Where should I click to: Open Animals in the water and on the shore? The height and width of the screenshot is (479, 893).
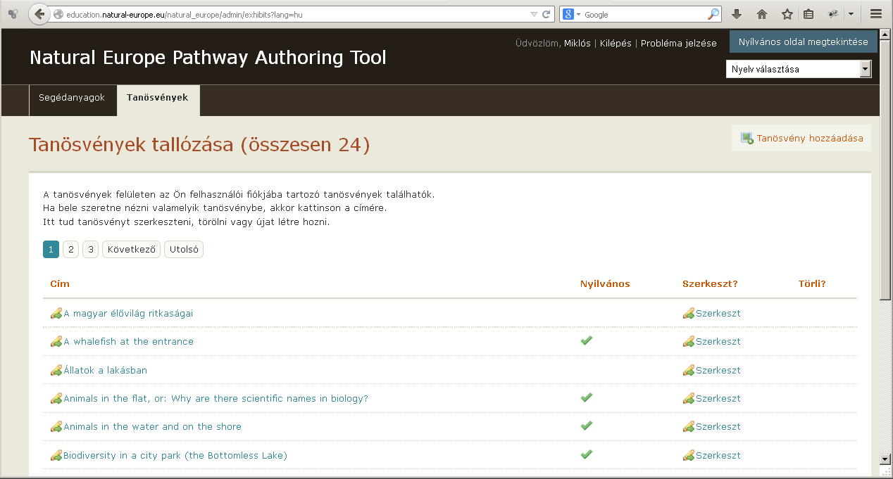[152, 427]
